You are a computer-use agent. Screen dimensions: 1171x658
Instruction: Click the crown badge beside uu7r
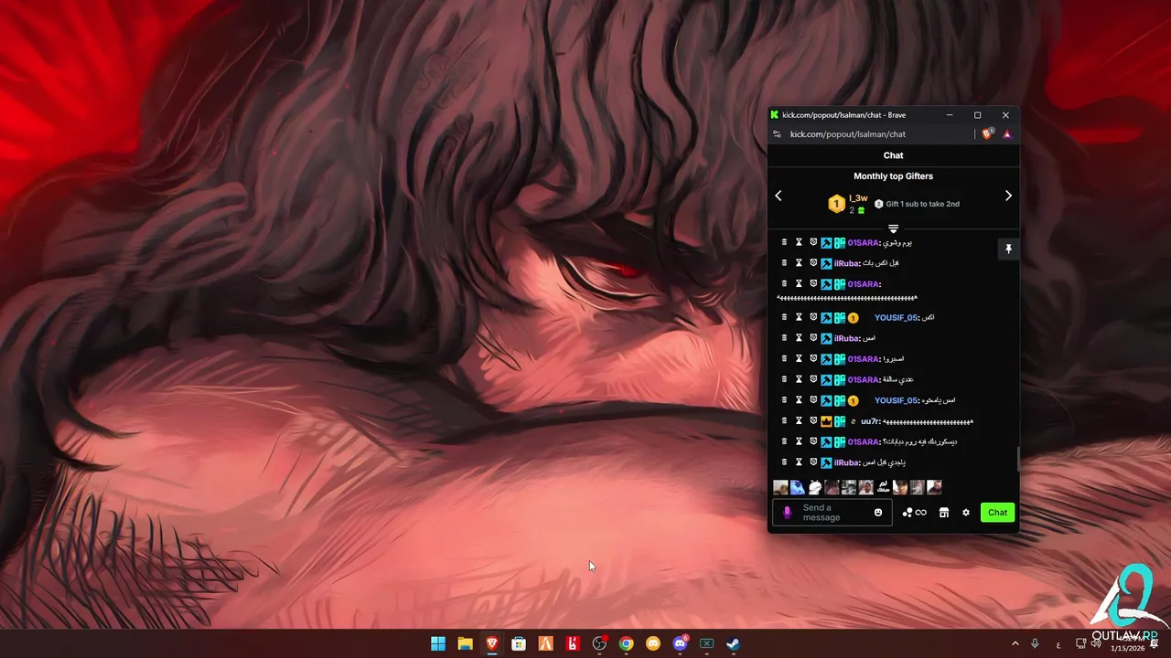826,421
